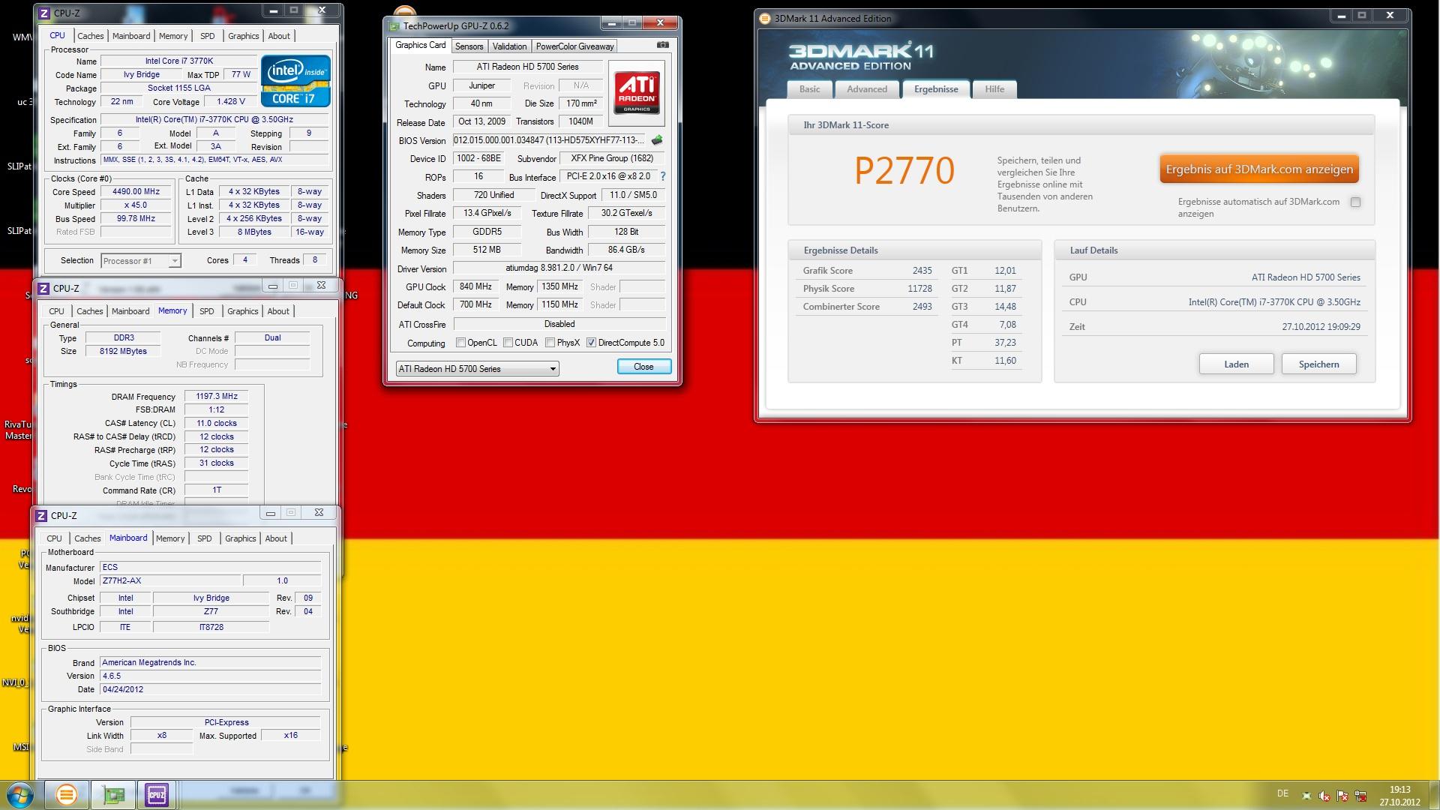Screen dimensions: 1440x810
Task: Click the GPU-Z Close button
Action: click(x=643, y=367)
